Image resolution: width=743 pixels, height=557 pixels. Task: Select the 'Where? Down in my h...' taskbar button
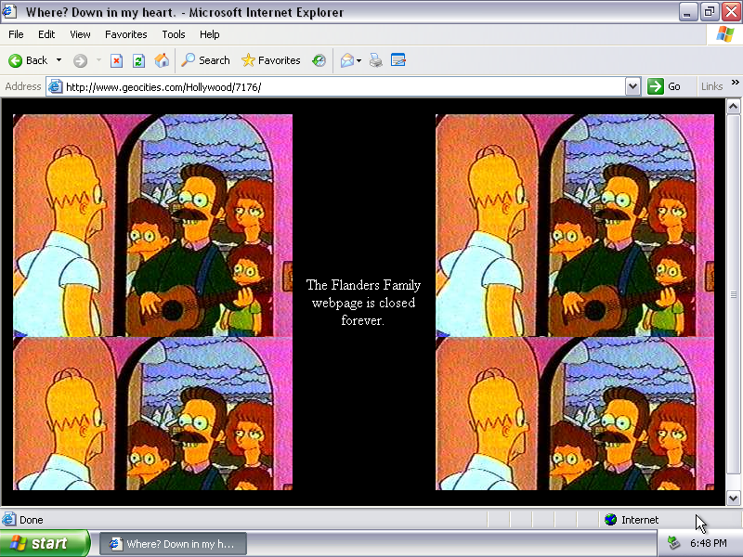pos(173,544)
